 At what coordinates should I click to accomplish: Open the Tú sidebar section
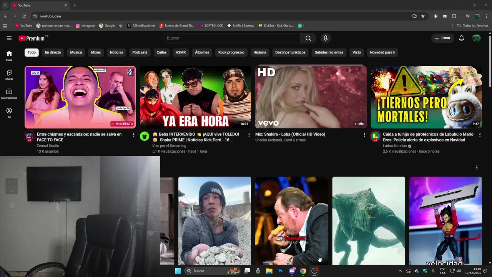point(9,113)
